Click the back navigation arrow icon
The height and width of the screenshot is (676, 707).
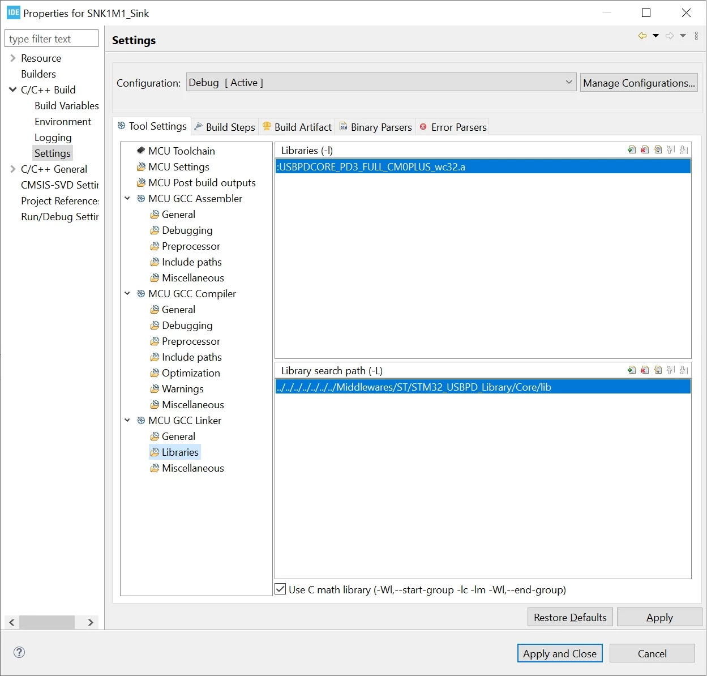tap(642, 36)
